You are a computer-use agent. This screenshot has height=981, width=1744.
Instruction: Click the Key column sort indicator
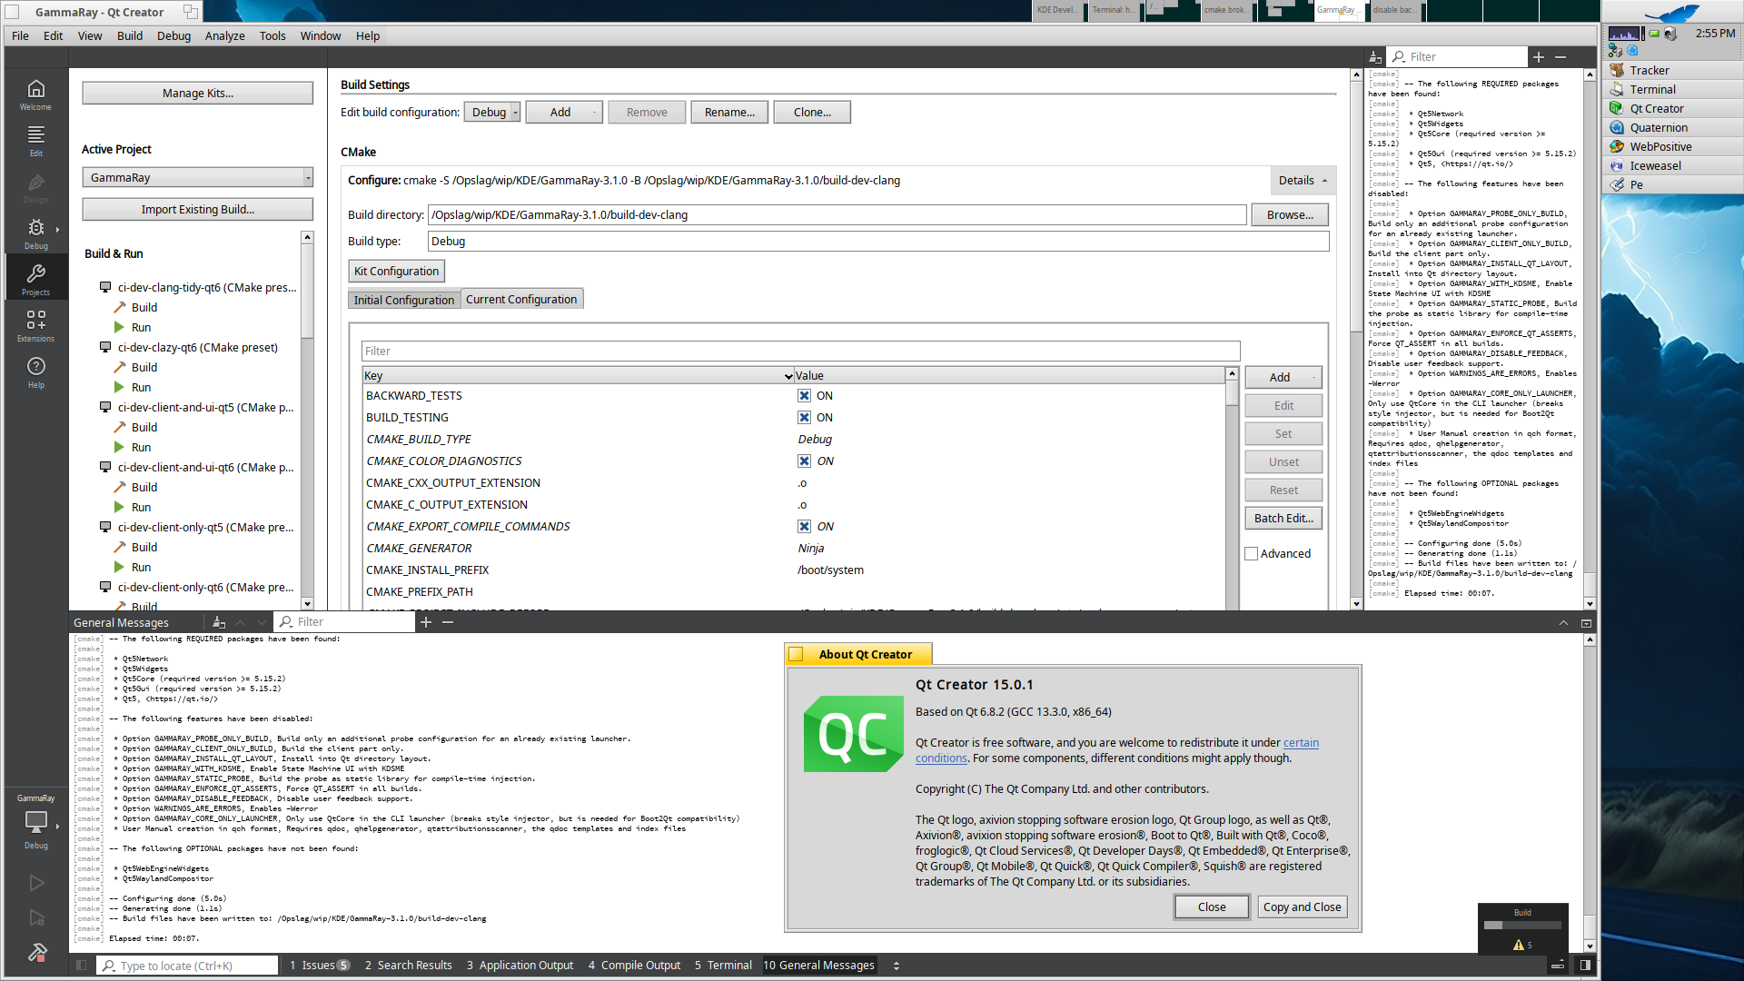point(788,376)
